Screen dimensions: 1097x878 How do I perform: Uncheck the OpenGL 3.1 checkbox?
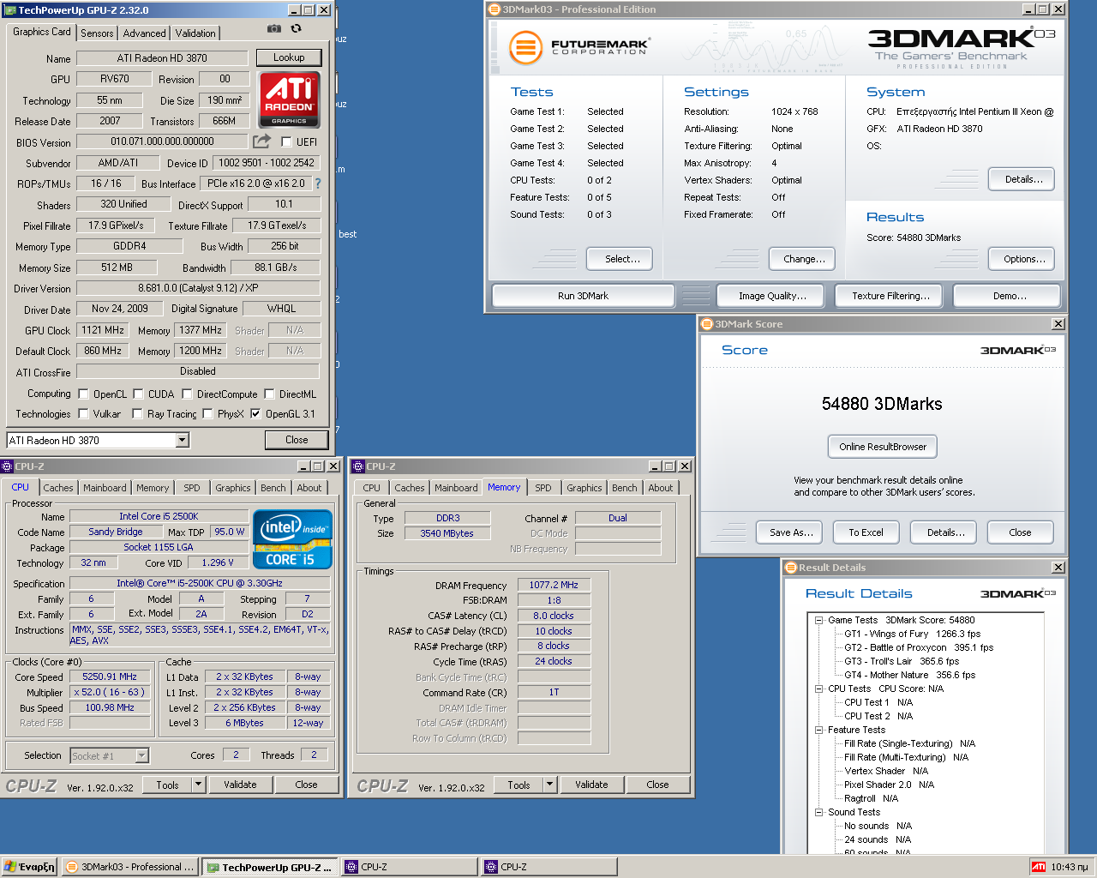255,413
